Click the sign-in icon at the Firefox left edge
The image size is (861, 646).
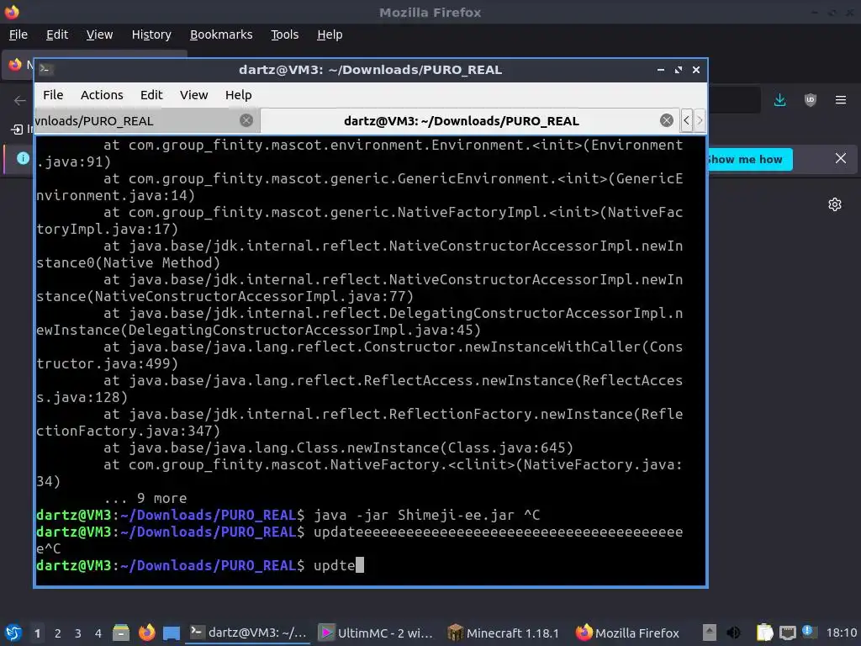click(x=17, y=129)
